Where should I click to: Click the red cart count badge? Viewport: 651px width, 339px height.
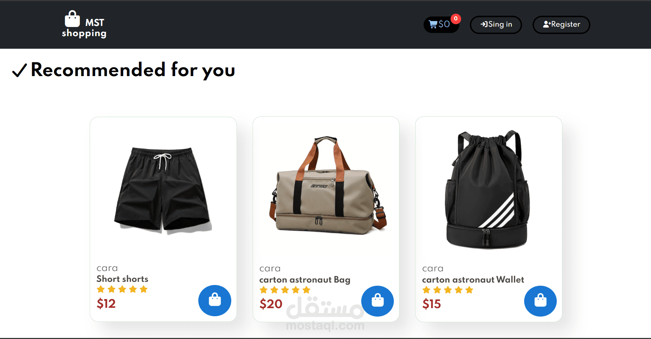[x=455, y=19]
